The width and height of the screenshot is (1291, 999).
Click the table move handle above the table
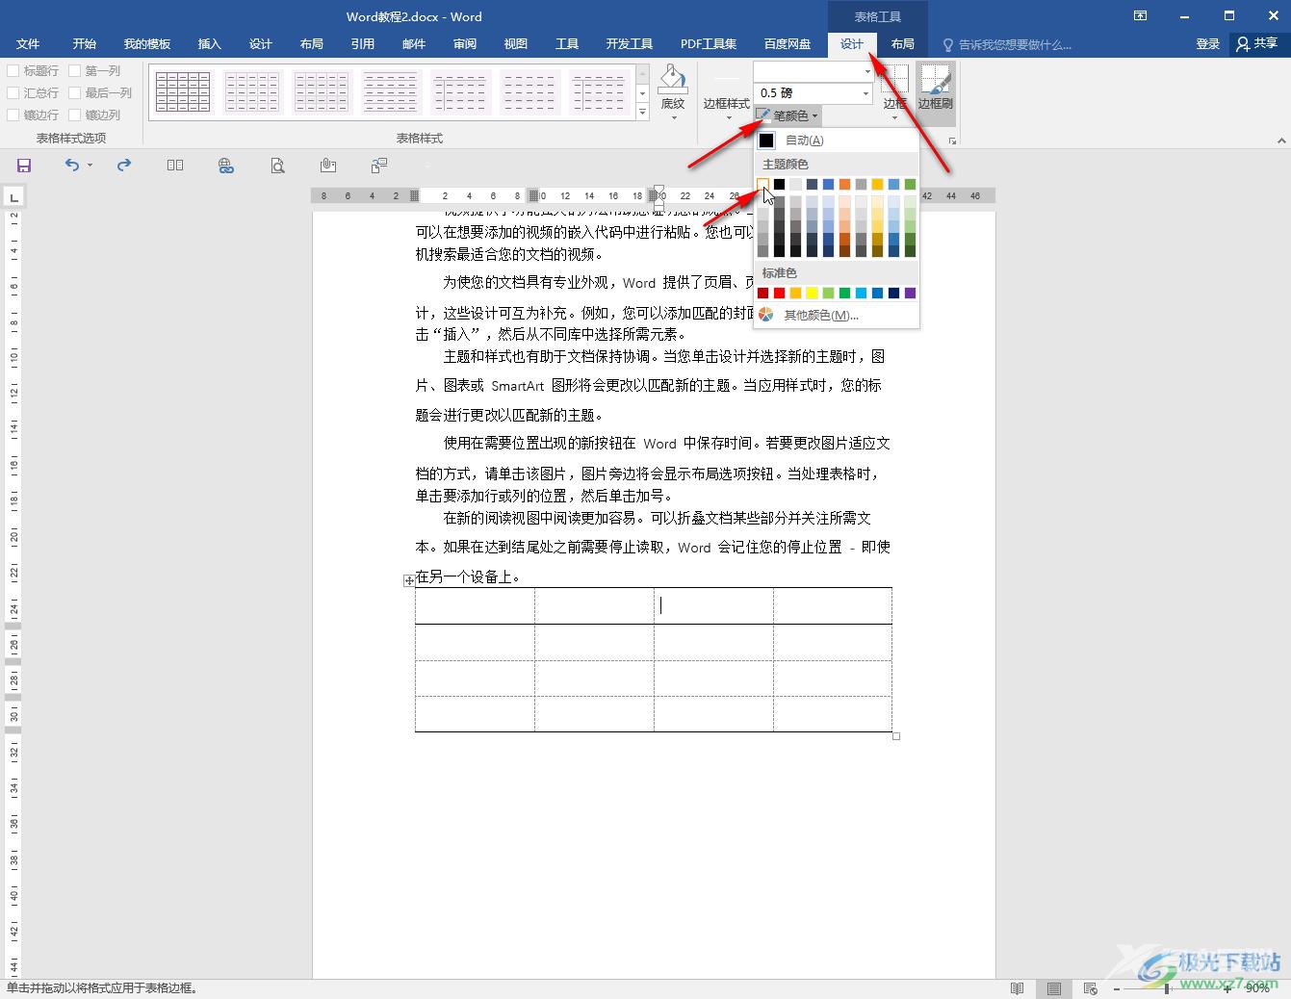(409, 580)
